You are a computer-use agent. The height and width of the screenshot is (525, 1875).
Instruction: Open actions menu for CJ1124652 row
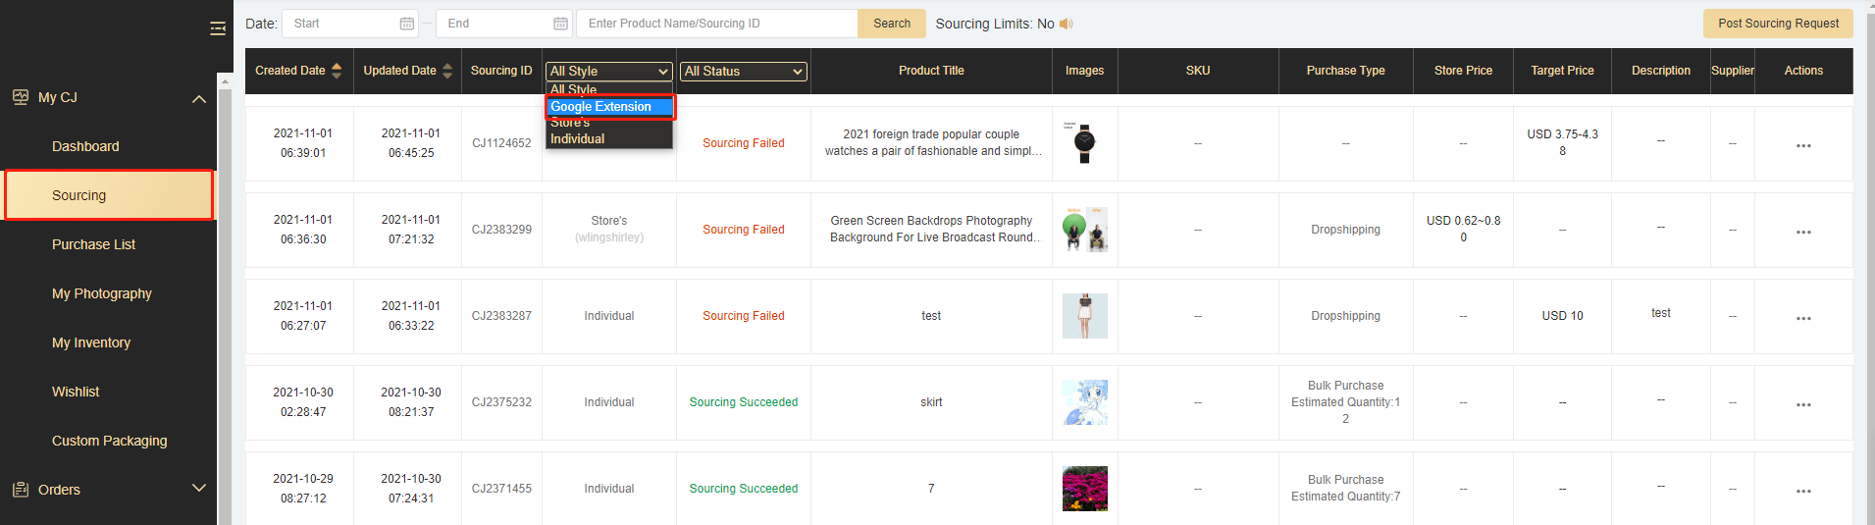[1802, 145]
